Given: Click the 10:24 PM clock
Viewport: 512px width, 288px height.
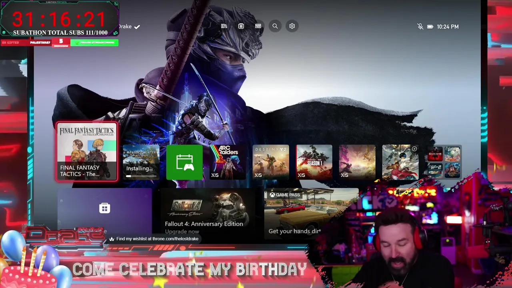Looking at the screenshot, I should point(448,26).
